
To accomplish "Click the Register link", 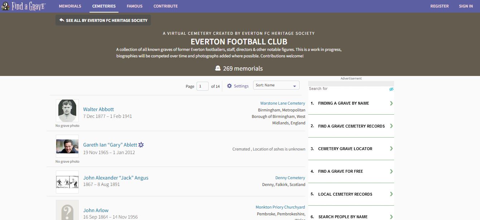I will [439, 6].
